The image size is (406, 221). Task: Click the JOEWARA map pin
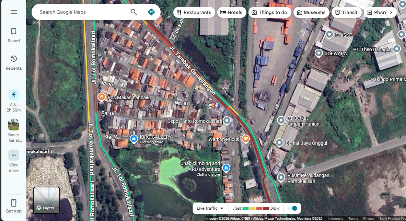coord(319,53)
